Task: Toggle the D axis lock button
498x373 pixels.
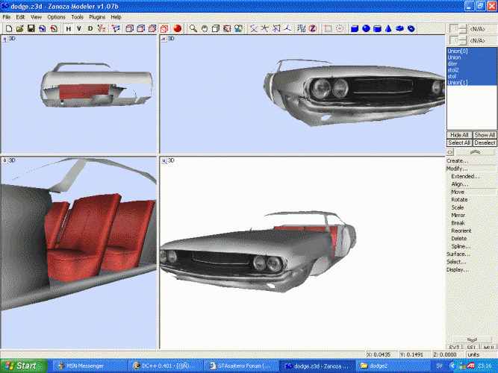Action: coord(90,29)
